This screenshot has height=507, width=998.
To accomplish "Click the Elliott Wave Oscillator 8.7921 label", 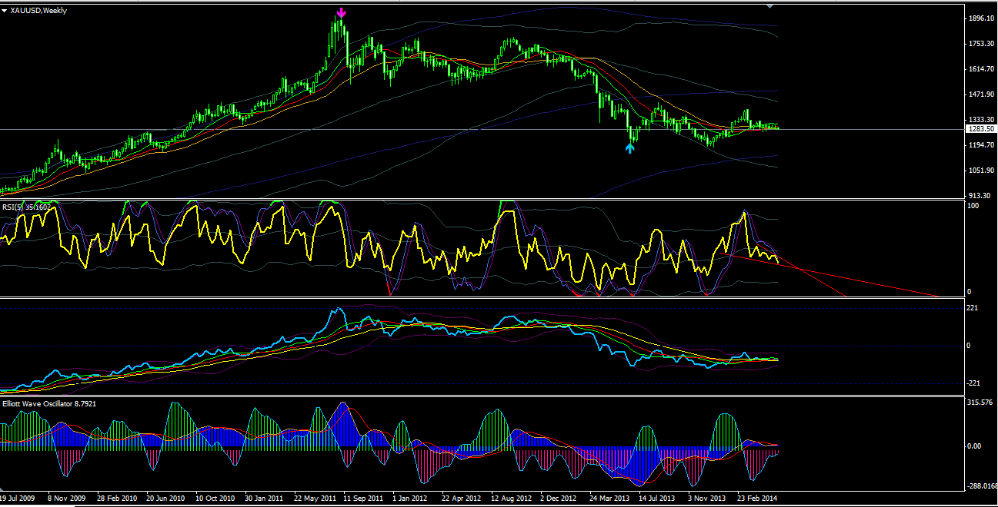I will [49, 403].
